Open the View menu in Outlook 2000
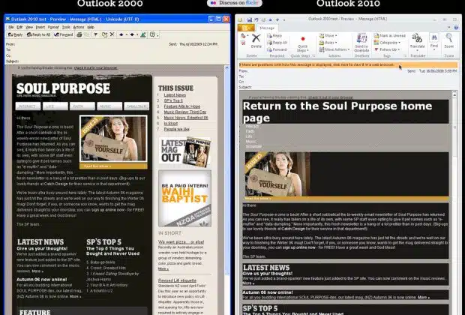465x315 pixels. 29,27
